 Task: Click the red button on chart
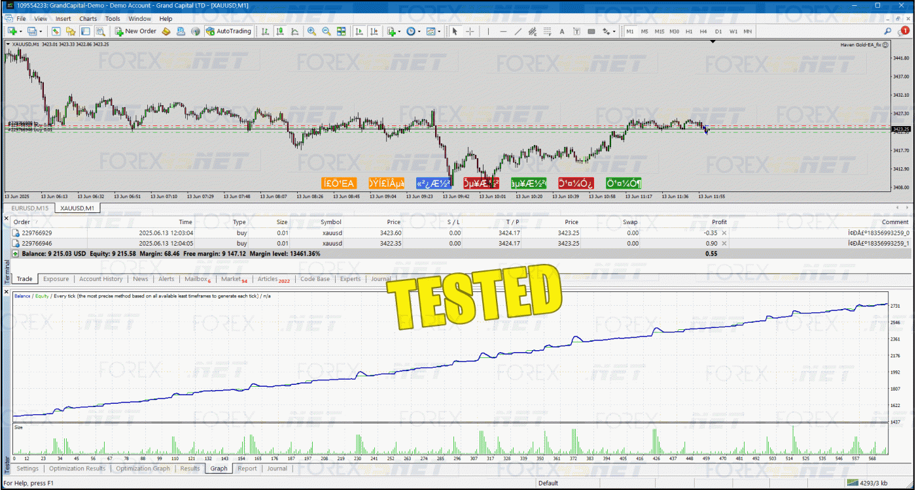pos(481,184)
